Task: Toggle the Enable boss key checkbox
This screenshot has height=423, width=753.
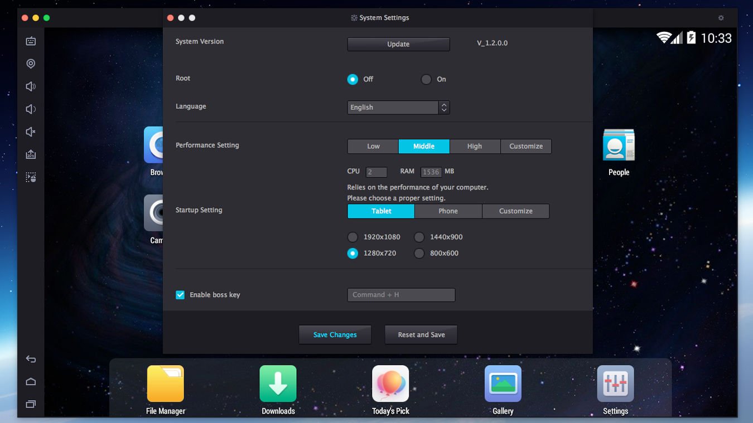Action: 180,295
